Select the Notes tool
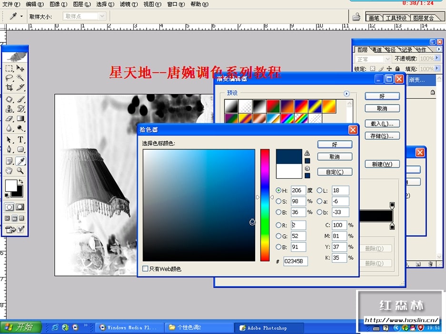Image resolution: width=446 pixels, height=334 pixels. (9, 161)
